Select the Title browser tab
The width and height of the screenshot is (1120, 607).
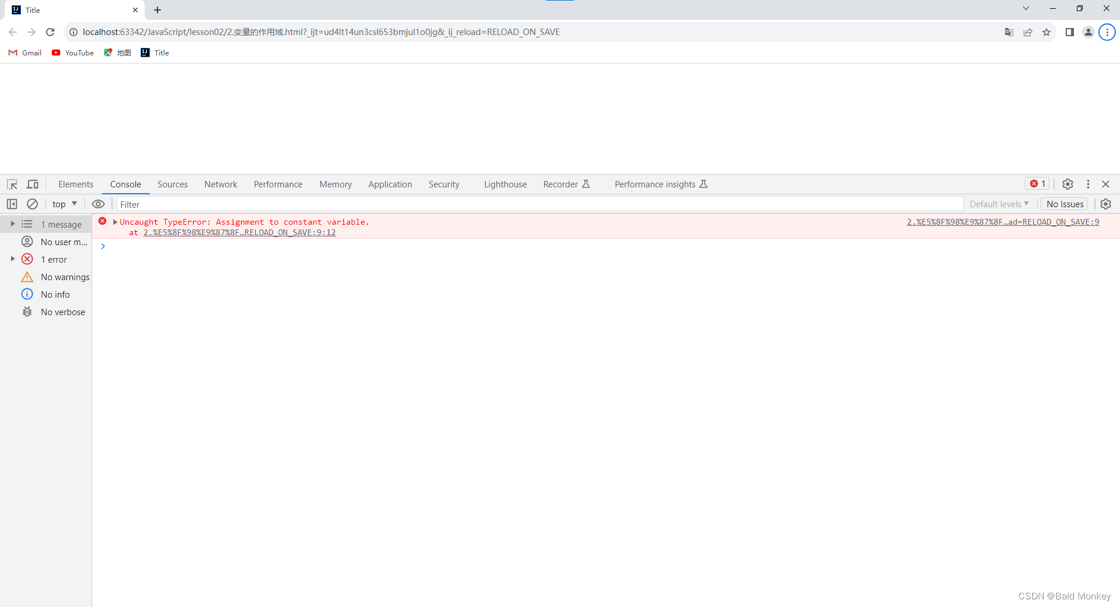[76, 10]
